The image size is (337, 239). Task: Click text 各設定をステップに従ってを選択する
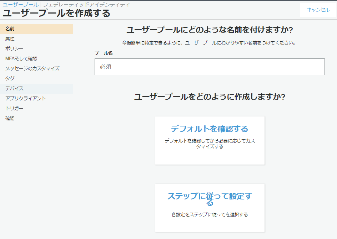[210, 214]
